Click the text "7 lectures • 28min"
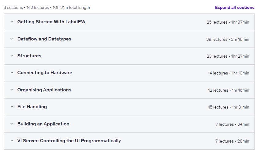The width and height of the screenshot is (257, 153). pos(232,141)
